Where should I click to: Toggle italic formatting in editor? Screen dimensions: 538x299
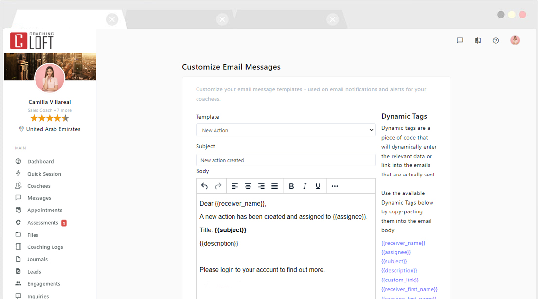[x=305, y=186]
